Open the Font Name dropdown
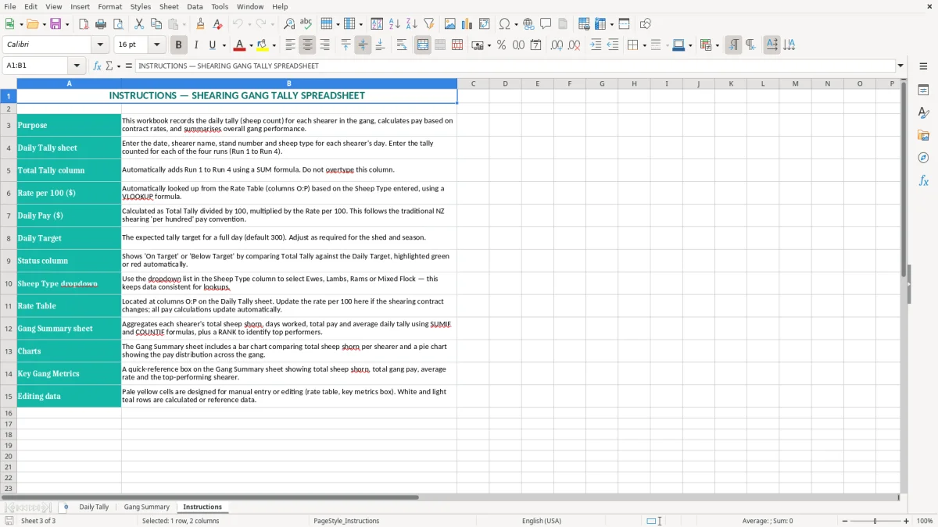This screenshot has height=527, width=938. [x=102, y=45]
